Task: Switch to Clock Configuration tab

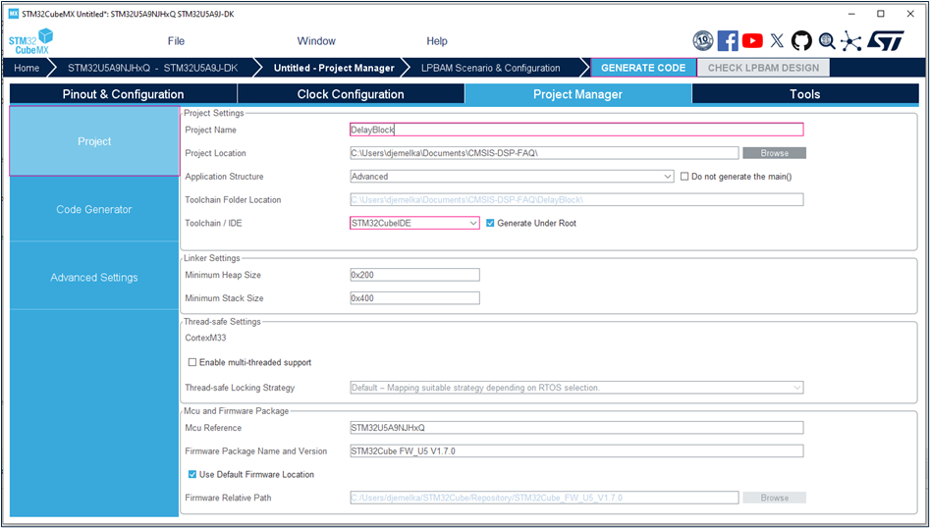Action: pyautogui.click(x=351, y=94)
